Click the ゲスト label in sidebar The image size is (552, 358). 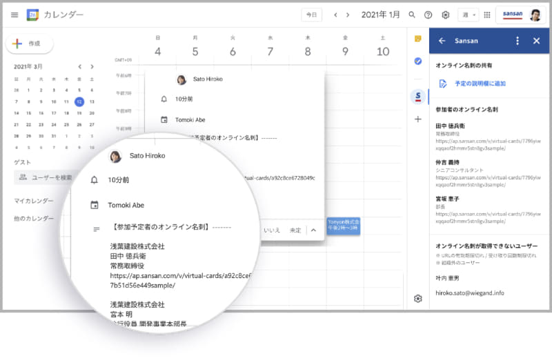point(22,162)
